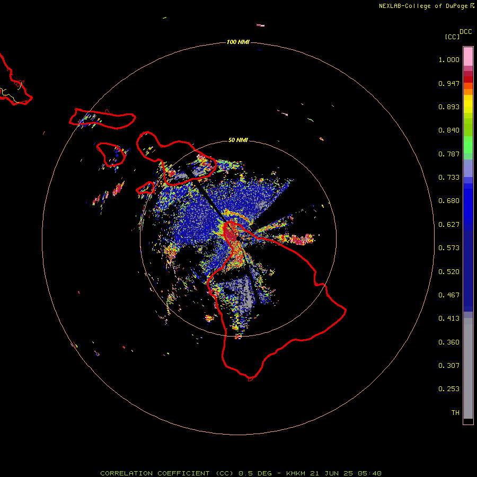477x477 pixels.
Task: Click the DCC label above the color bar
Action: tap(466, 32)
